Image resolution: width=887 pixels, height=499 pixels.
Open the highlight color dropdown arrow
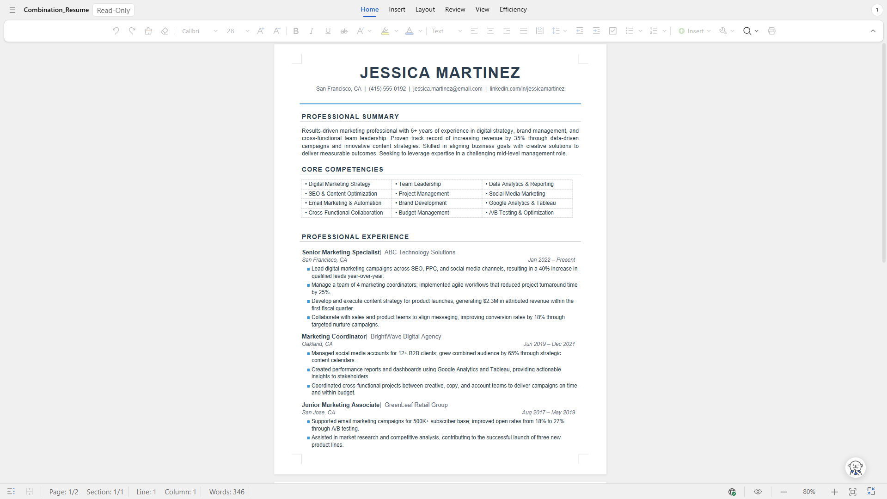coord(396,31)
